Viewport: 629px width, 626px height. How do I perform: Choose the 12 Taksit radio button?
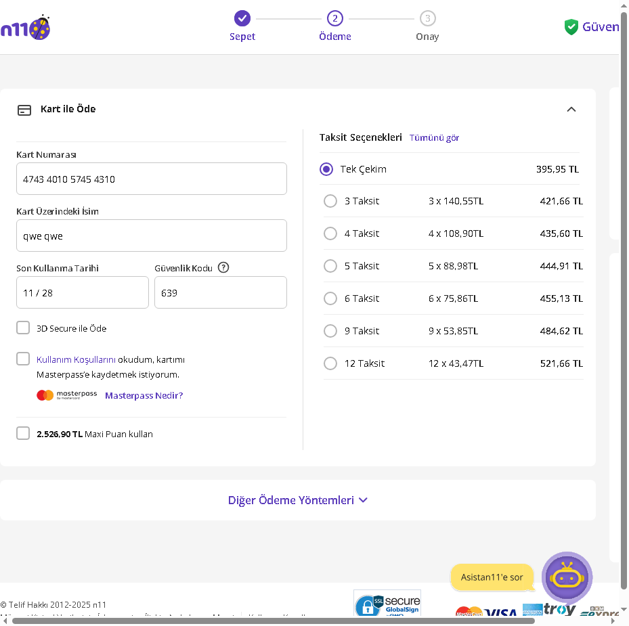tap(330, 363)
